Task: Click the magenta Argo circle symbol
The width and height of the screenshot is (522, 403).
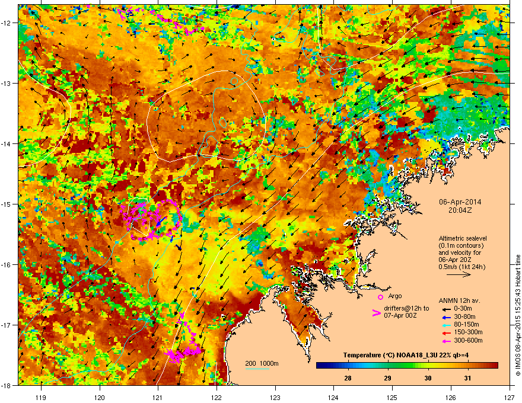Action: (x=380, y=297)
